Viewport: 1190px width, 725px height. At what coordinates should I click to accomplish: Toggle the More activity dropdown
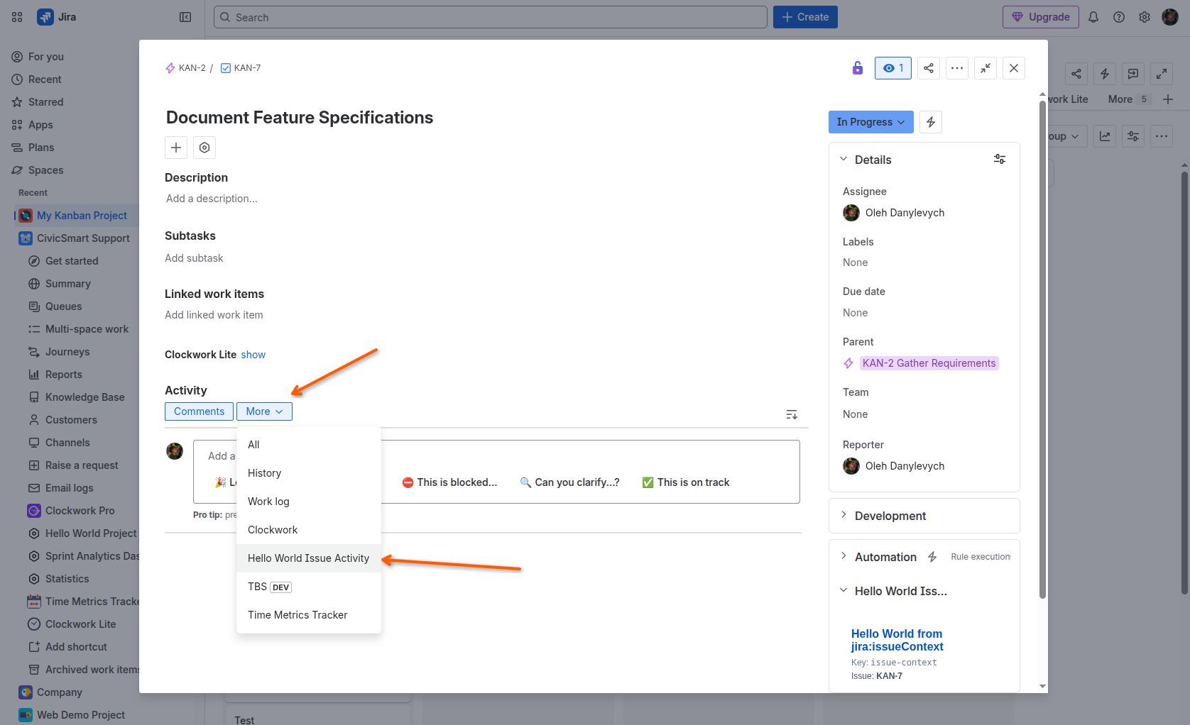(x=264, y=411)
